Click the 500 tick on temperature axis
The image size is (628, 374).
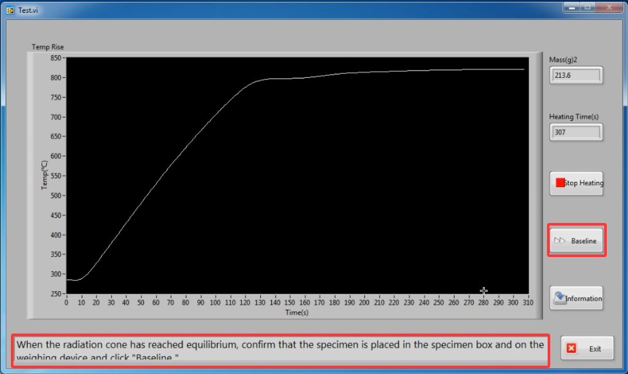click(x=56, y=195)
